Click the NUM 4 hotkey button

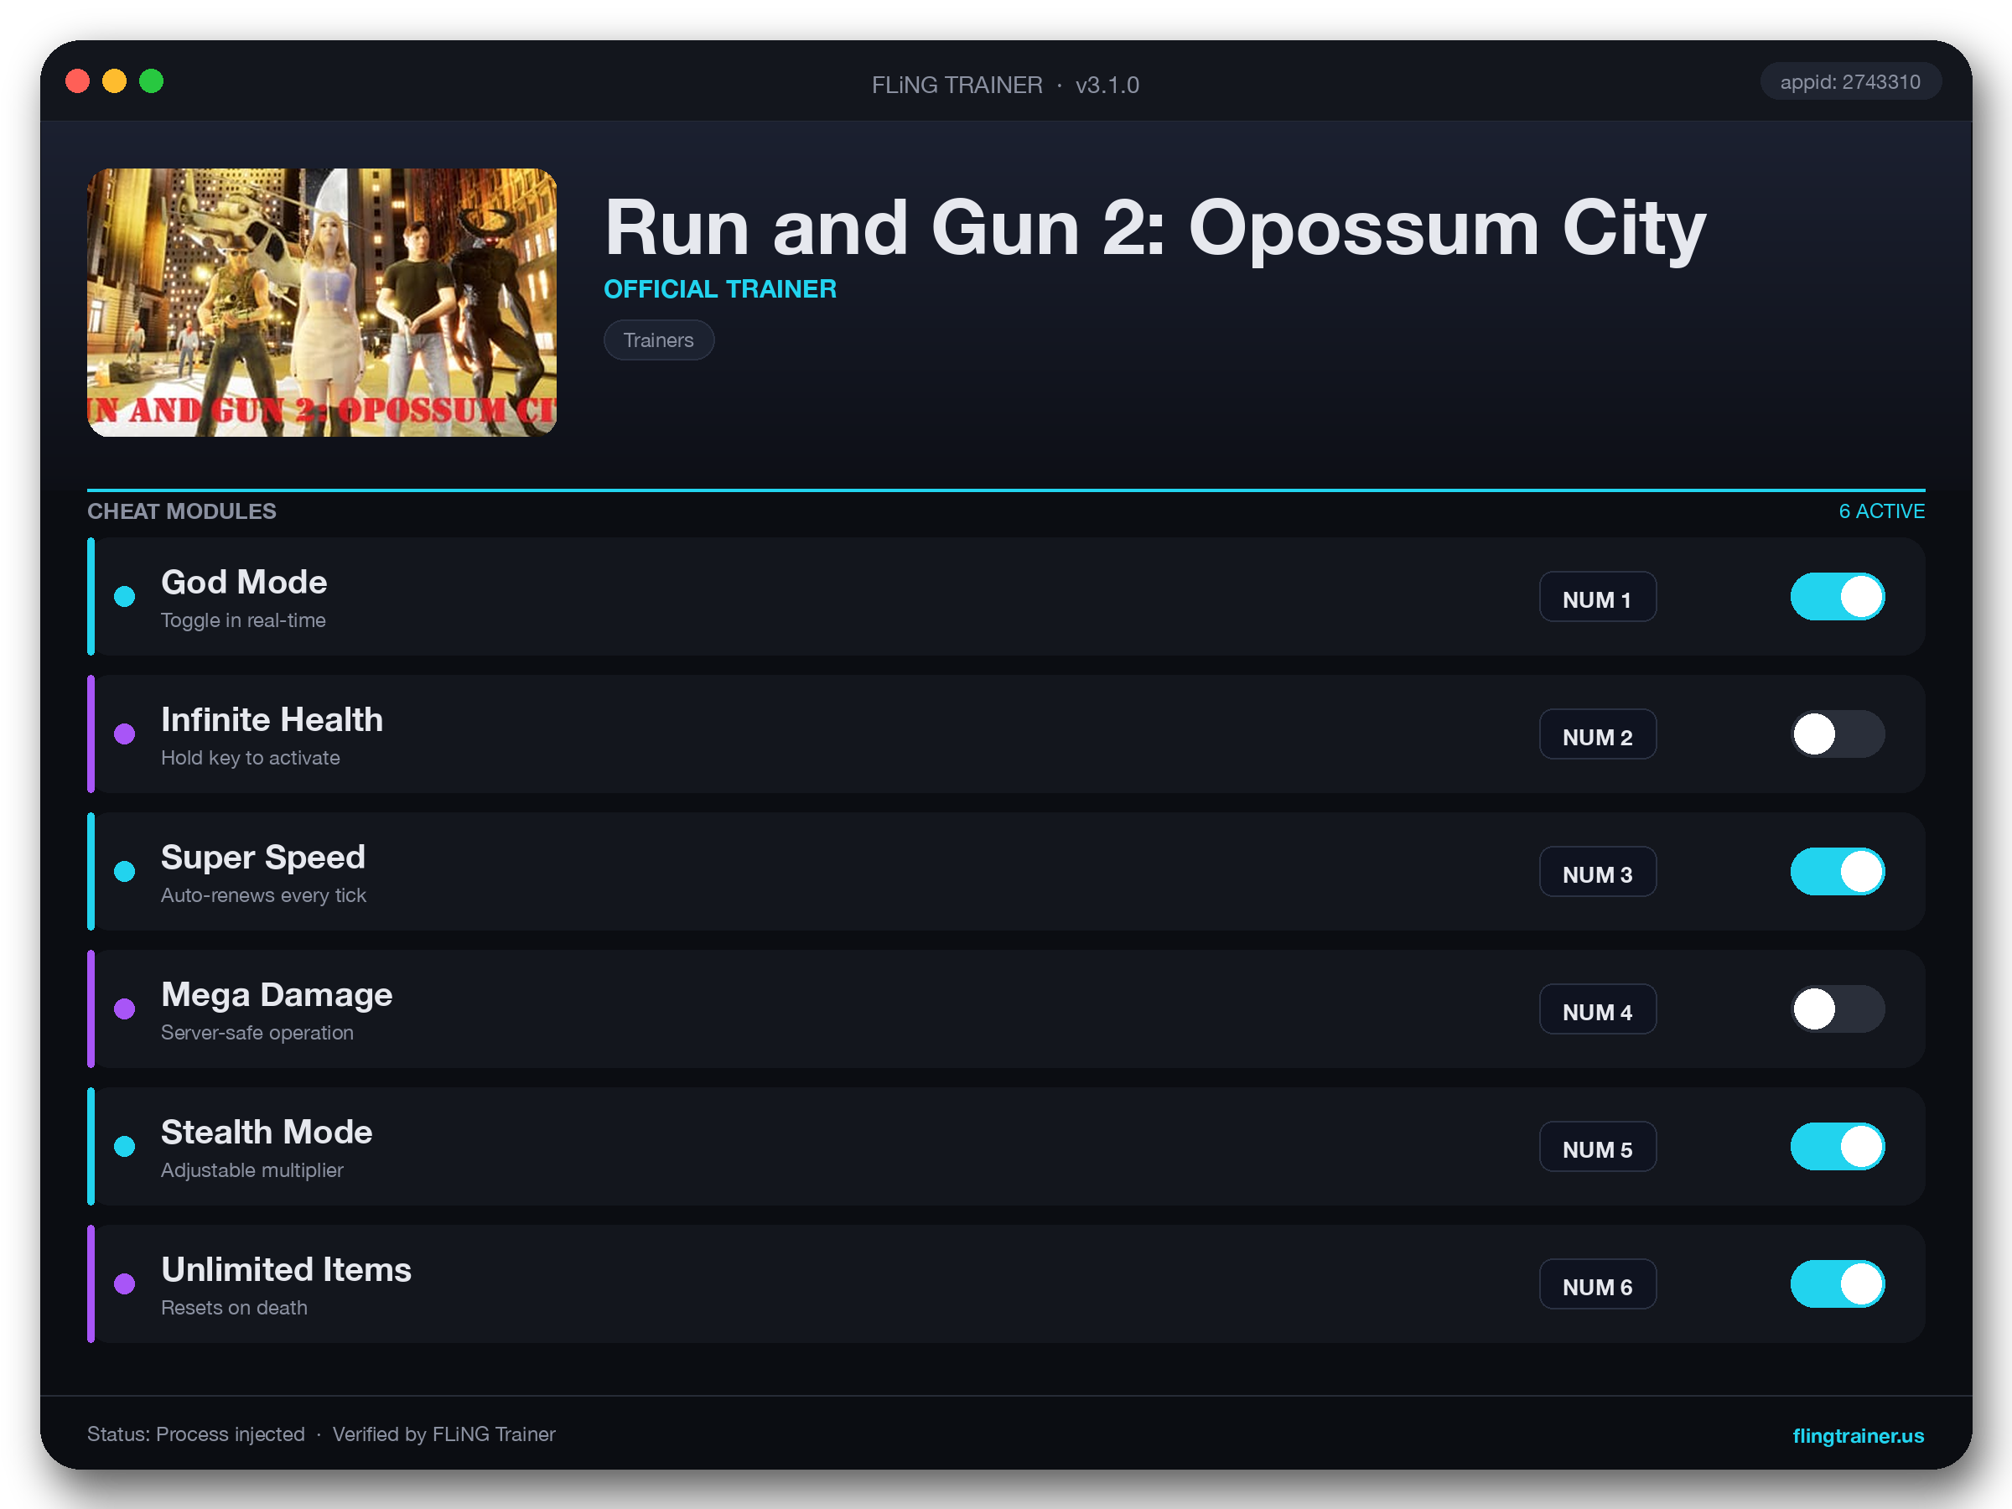(x=1597, y=1009)
